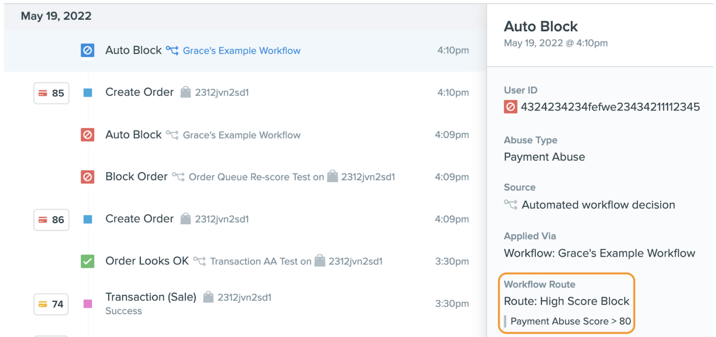This screenshot has width=716, height=337.
Task: Click the shopping bag icon in the Transaction (Sale) row
Action: [x=208, y=297]
